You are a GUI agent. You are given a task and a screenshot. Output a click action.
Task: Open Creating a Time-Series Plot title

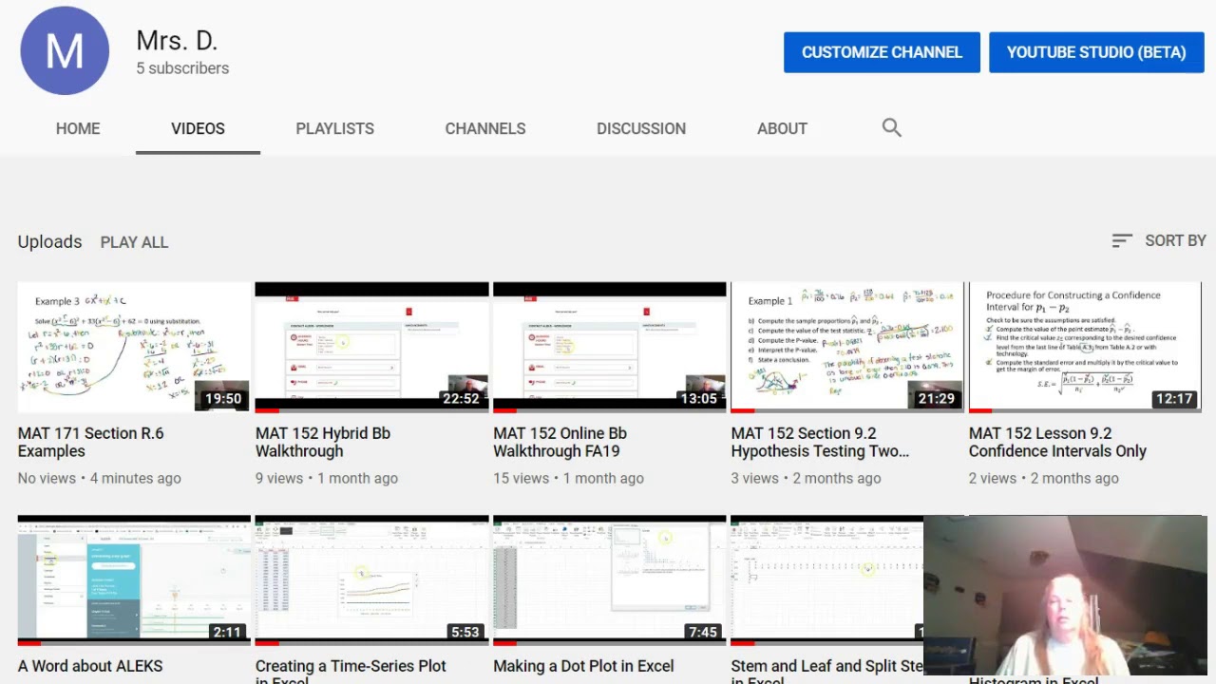[x=351, y=671]
